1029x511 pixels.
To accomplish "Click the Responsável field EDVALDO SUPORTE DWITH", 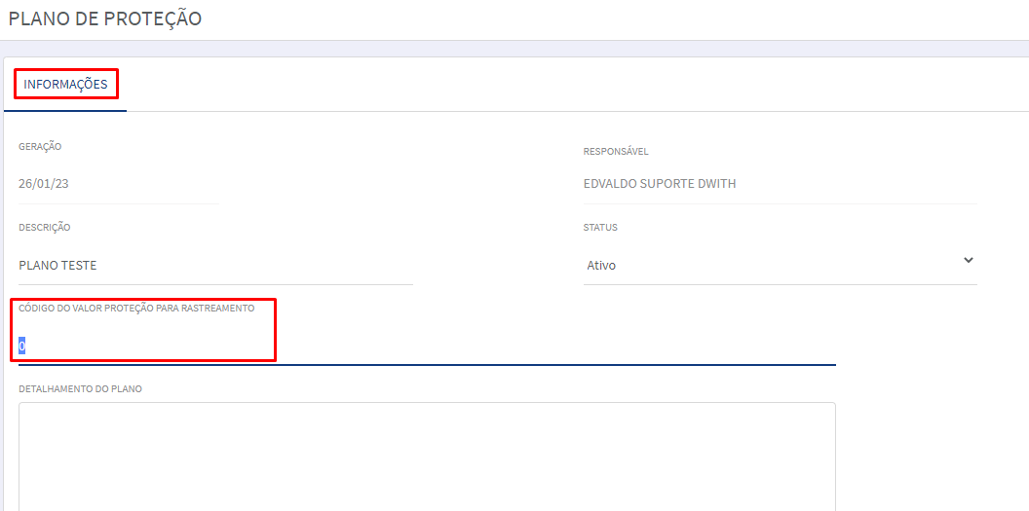I will (x=780, y=184).
